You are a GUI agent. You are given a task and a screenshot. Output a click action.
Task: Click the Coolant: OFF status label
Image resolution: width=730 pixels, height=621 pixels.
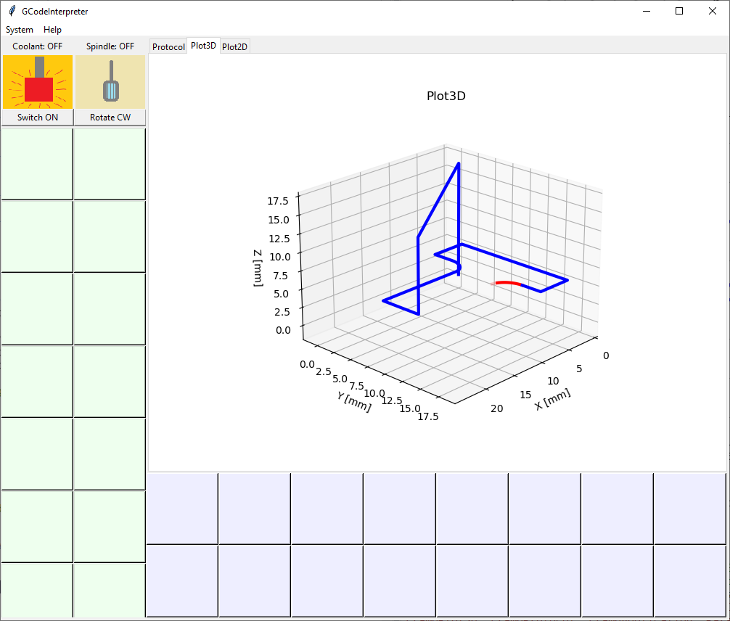pos(38,46)
